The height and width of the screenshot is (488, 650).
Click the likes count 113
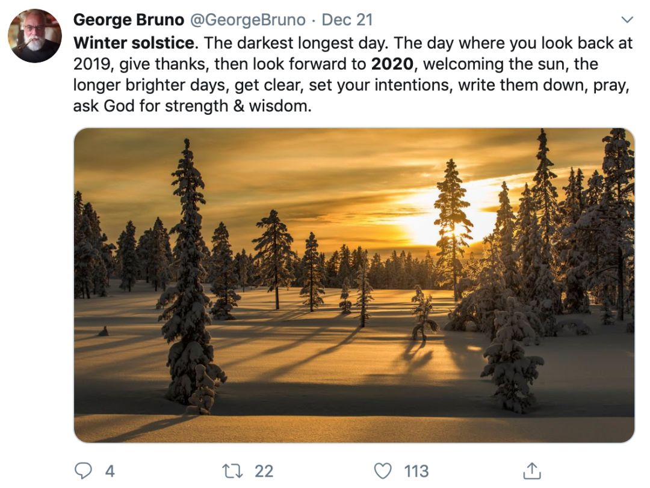[416, 471]
